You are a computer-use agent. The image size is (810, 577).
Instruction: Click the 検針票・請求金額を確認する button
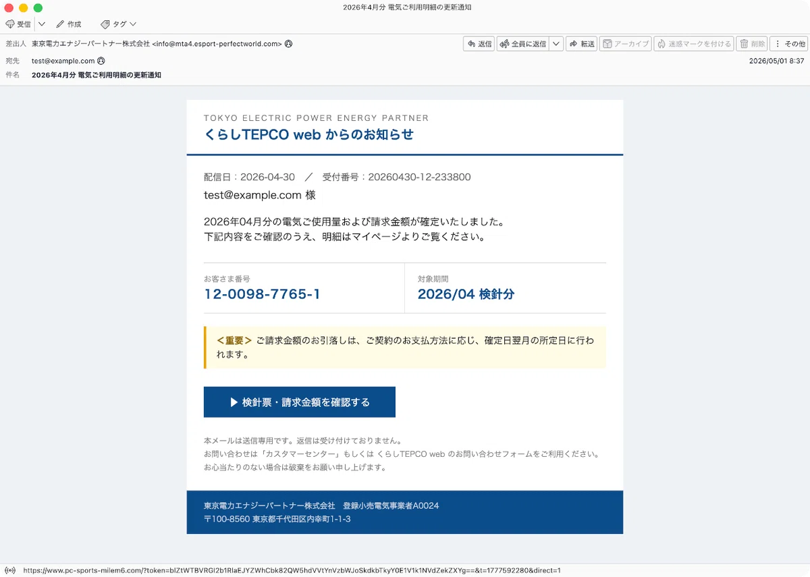tap(300, 402)
